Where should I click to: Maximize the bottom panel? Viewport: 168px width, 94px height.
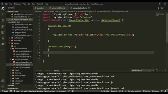click(163, 70)
